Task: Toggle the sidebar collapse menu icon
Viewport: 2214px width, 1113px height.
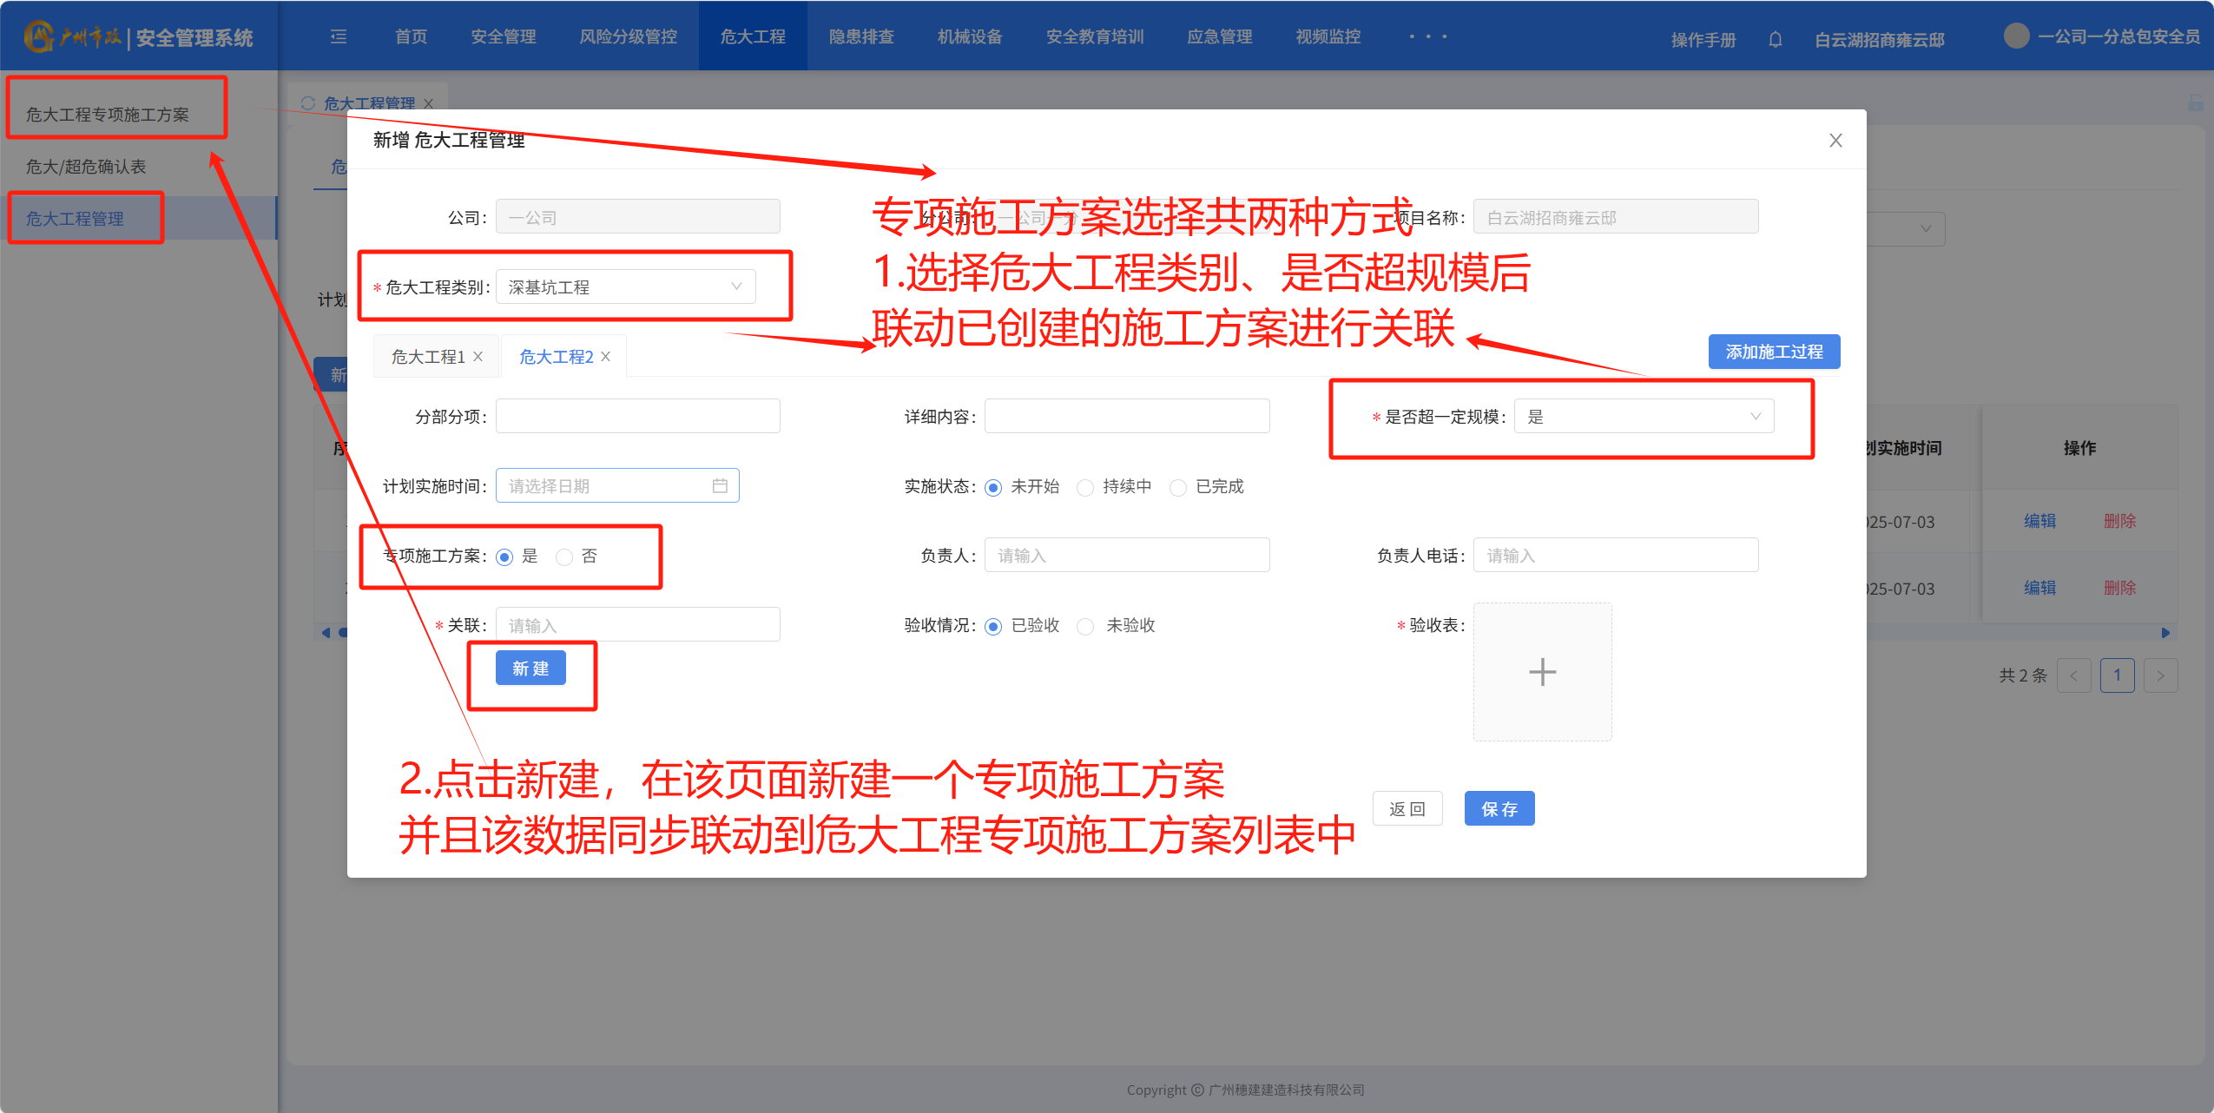Action: [339, 36]
